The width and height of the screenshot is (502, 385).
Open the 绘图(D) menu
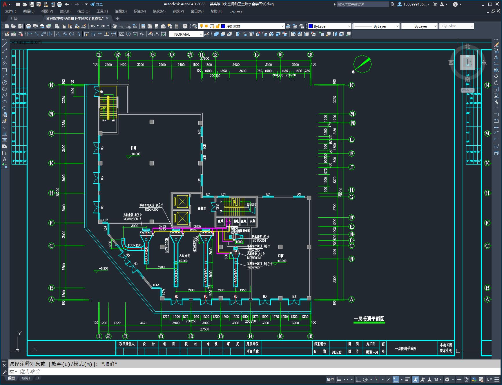point(120,11)
